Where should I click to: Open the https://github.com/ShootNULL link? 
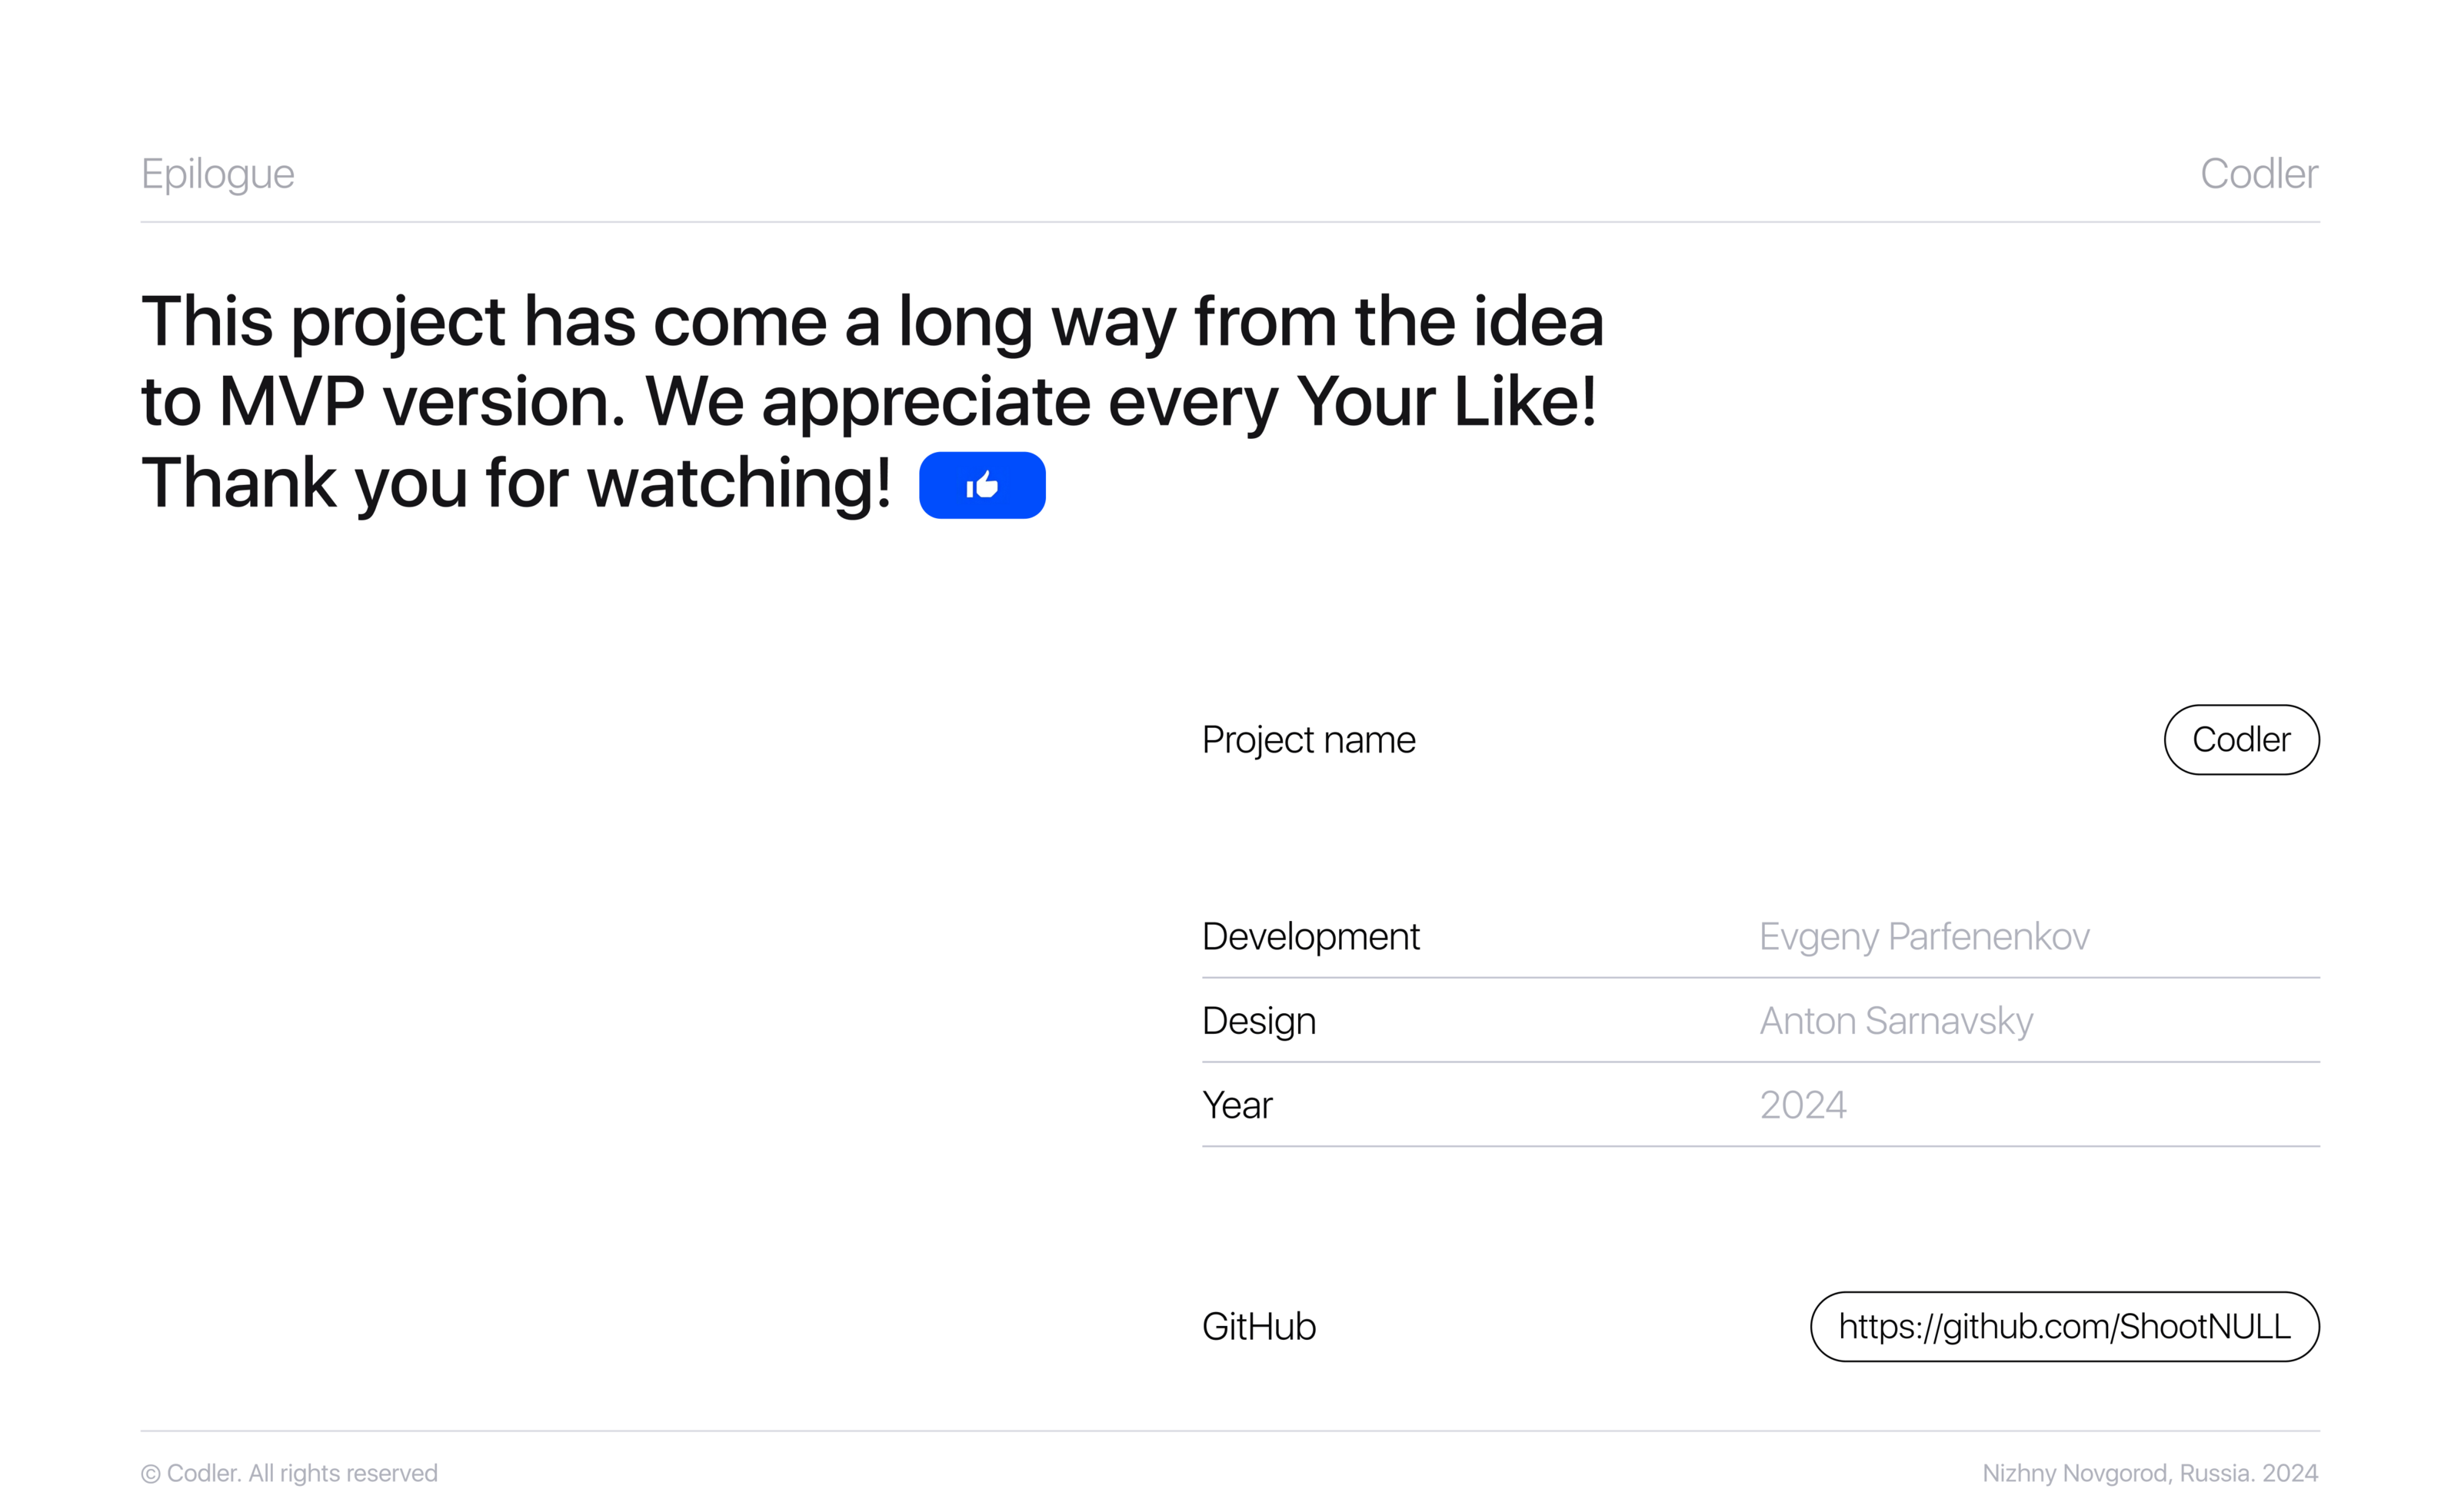click(2064, 1326)
